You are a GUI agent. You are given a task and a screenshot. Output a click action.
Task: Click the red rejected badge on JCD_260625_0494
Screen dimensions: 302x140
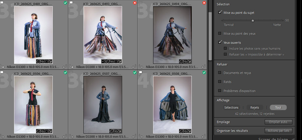204,3
